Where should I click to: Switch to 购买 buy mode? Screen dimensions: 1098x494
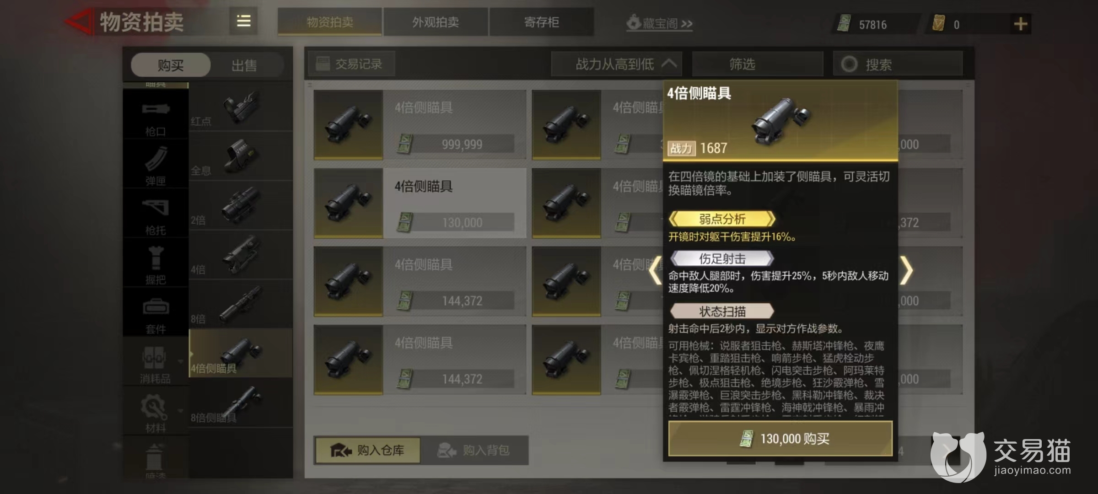click(x=171, y=65)
